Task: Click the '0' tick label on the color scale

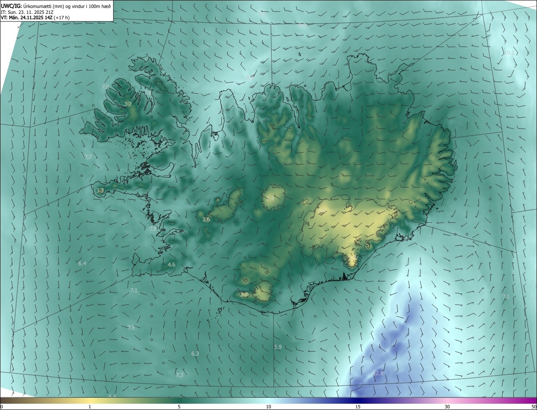Action: 2,407
